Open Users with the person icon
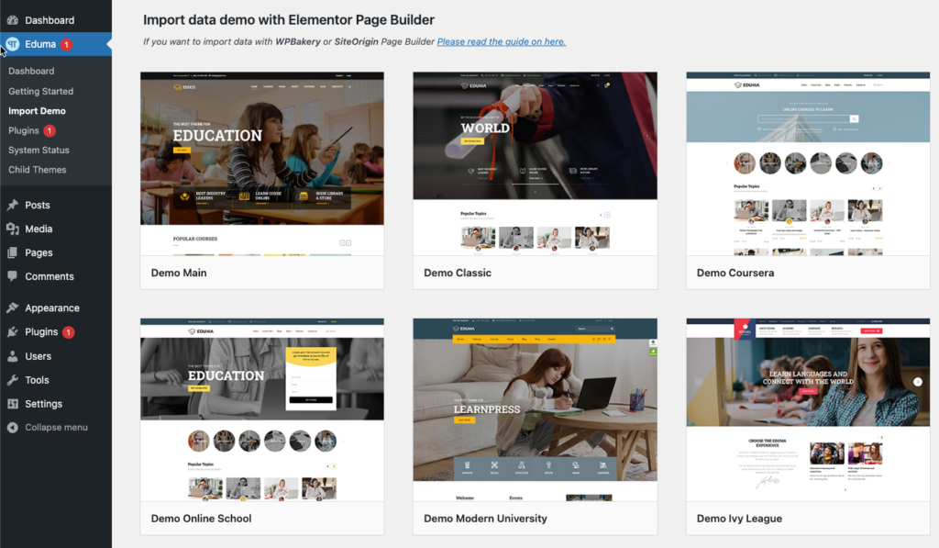The width and height of the screenshot is (939, 548). [13, 356]
